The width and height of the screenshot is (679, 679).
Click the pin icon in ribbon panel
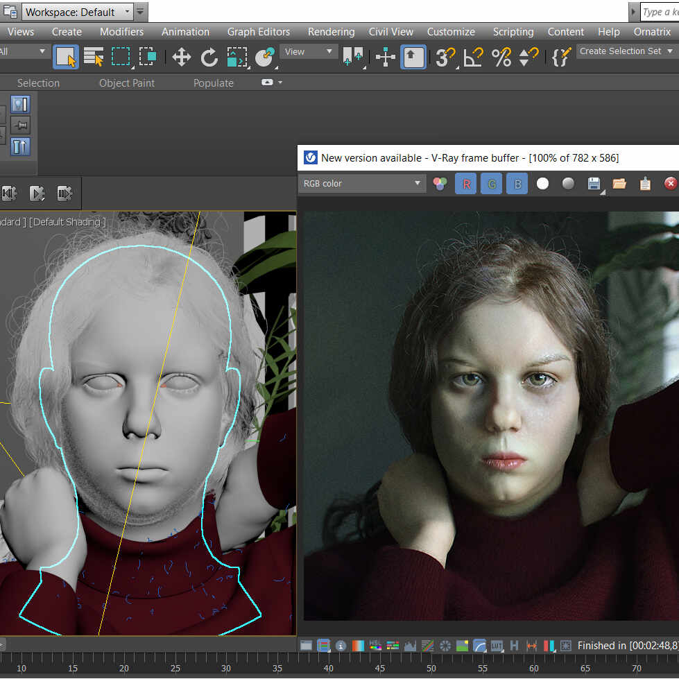pyautogui.click(x=20, y=126)
